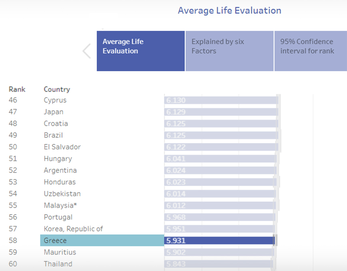Open the 95% Confidence interval for rank tab

click(310, 51)
